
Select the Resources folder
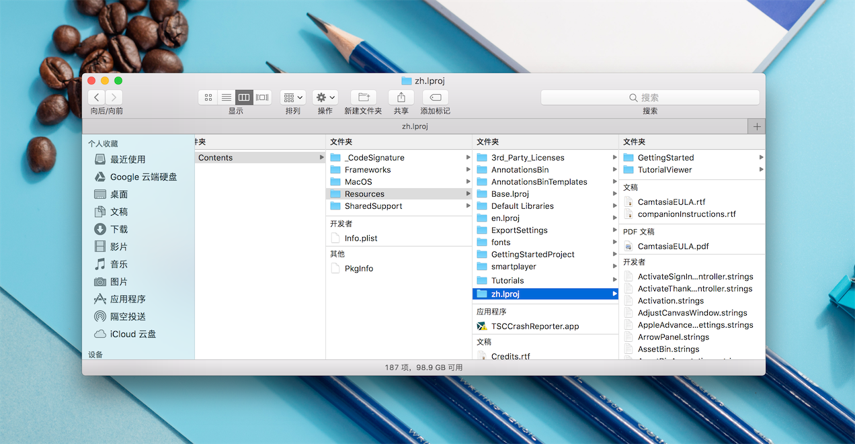399,194
